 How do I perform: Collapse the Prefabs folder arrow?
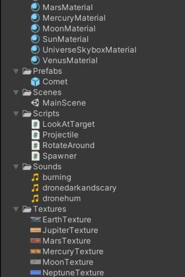[16, 71]
